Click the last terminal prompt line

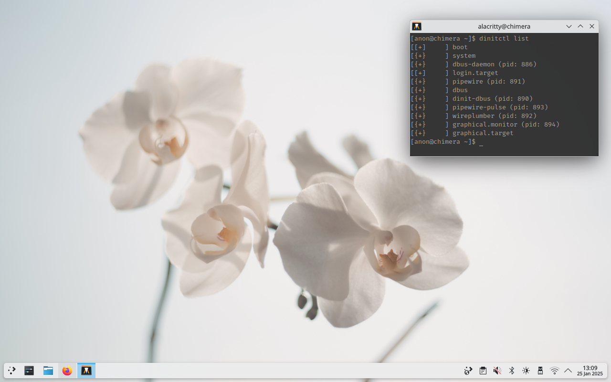tap(447, 142)
